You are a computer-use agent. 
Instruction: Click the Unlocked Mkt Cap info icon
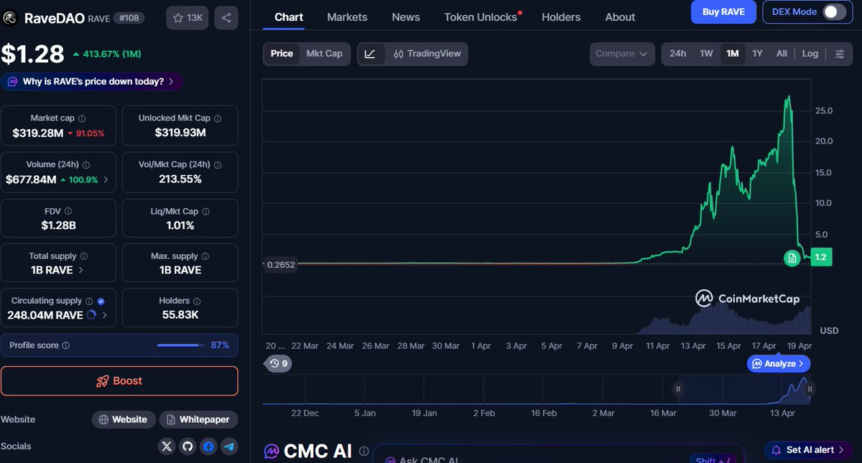(218, 118)
